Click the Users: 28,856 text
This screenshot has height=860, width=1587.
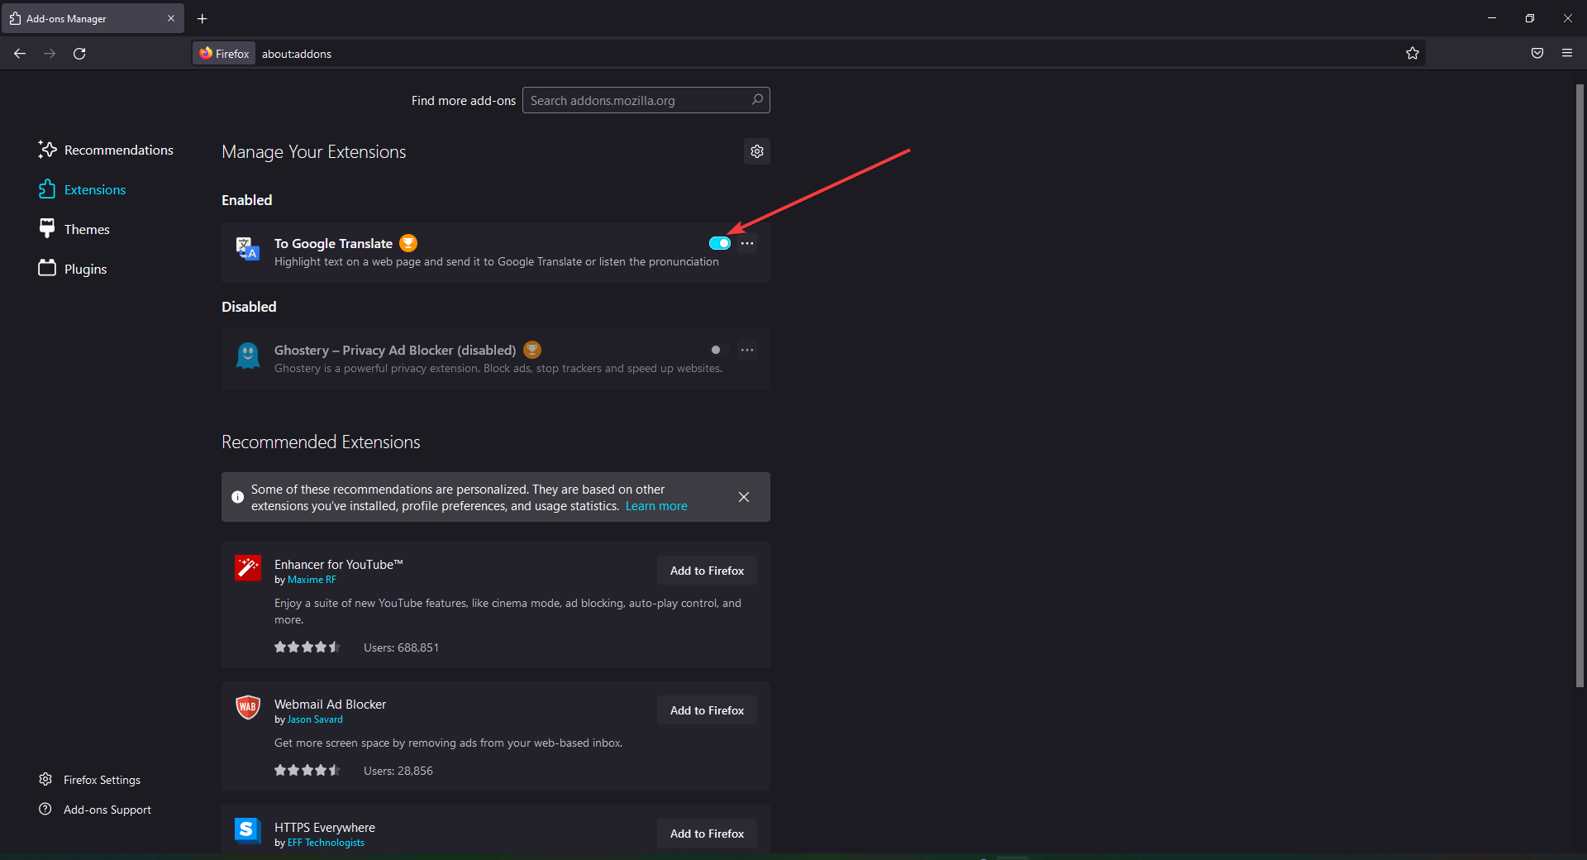point(398,771)
